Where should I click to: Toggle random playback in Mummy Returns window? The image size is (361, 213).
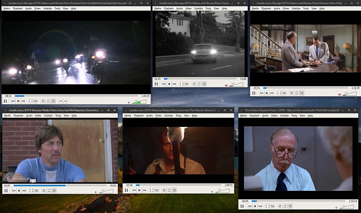pyautogui.click(x=174, y=190)
